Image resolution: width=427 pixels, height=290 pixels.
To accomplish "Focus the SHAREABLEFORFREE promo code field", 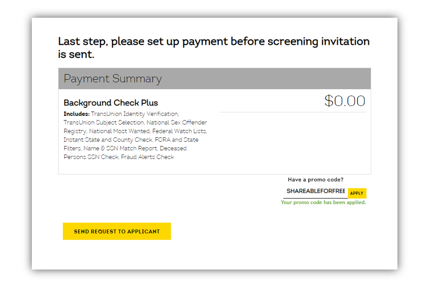I will click(x=315, y=191).
